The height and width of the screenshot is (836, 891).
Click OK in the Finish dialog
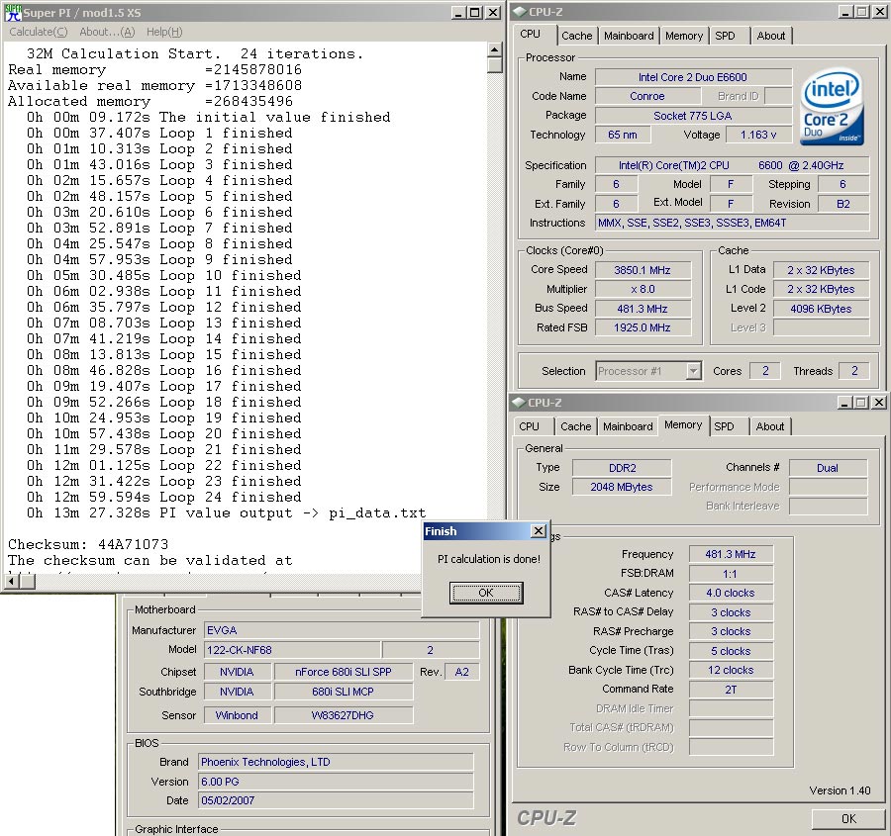[486, 593]
